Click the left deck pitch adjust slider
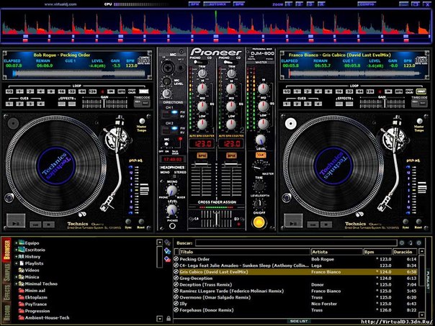The width and height of the screenshot is (435, 326). (144, 190)
